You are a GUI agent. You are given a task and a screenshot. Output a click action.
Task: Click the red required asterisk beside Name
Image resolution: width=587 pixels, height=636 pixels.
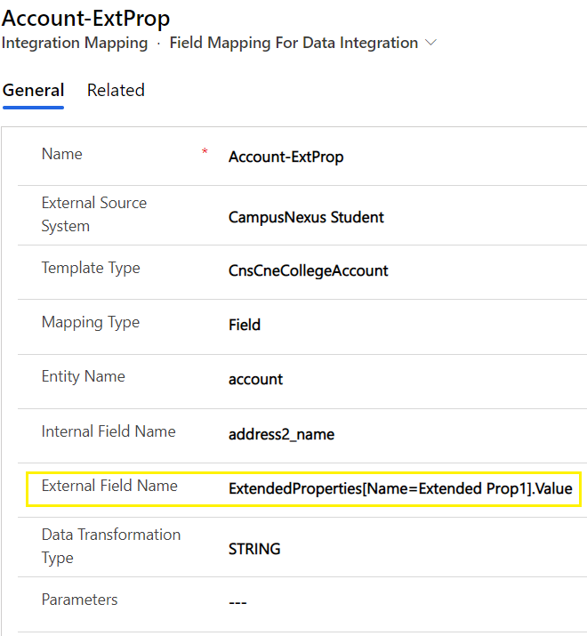click(x=205, y=154)
